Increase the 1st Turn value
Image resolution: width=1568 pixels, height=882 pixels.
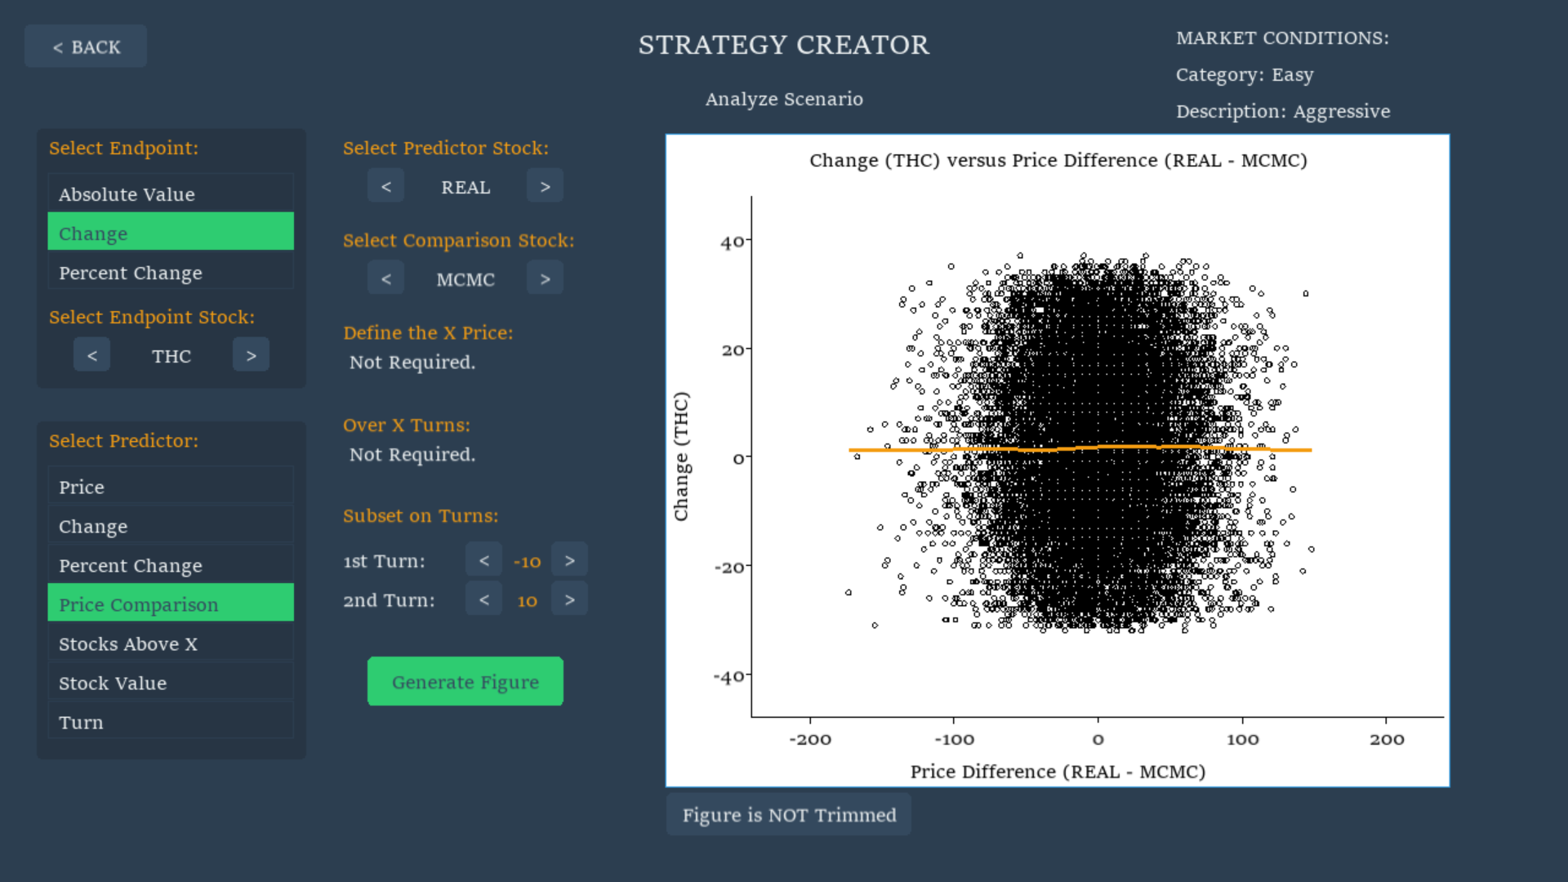(x=569, y=560)
